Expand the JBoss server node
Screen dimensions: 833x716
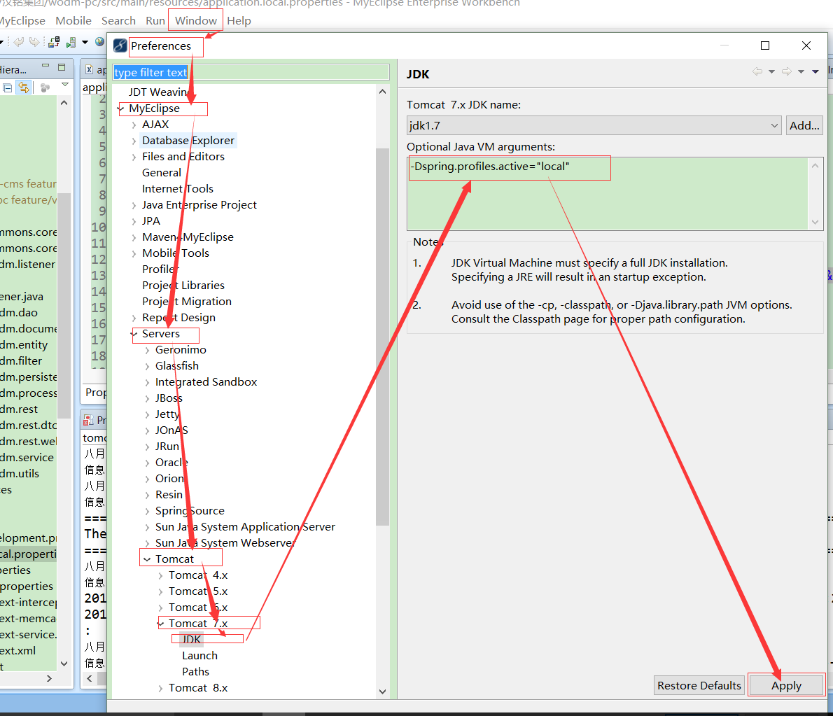pos(147,398)
